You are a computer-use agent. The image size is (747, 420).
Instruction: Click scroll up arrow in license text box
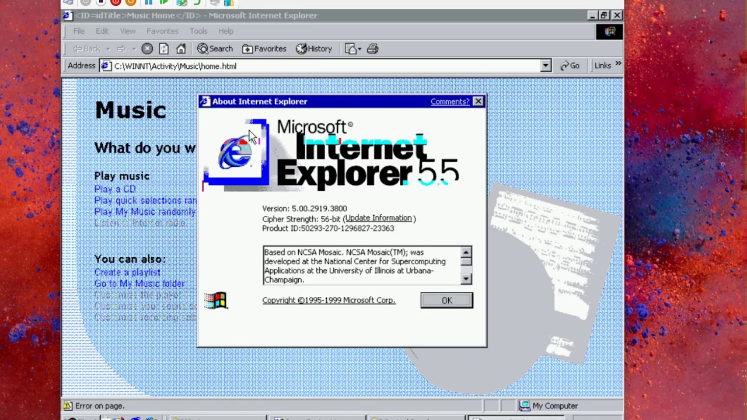pyautogui.click(x=466, y=253)
